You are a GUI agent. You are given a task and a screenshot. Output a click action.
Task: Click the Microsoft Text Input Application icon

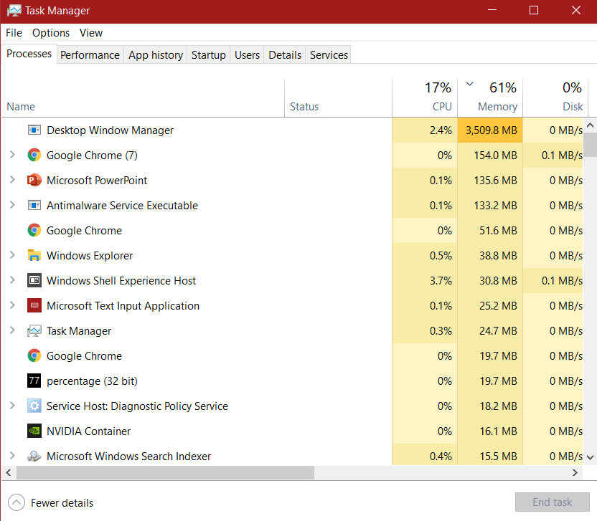point(34,305)
